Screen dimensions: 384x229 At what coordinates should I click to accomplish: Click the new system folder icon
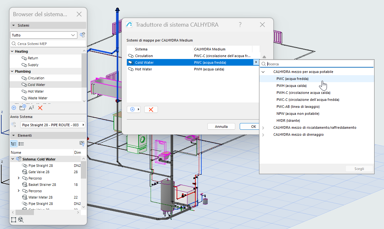click(23, 108)
